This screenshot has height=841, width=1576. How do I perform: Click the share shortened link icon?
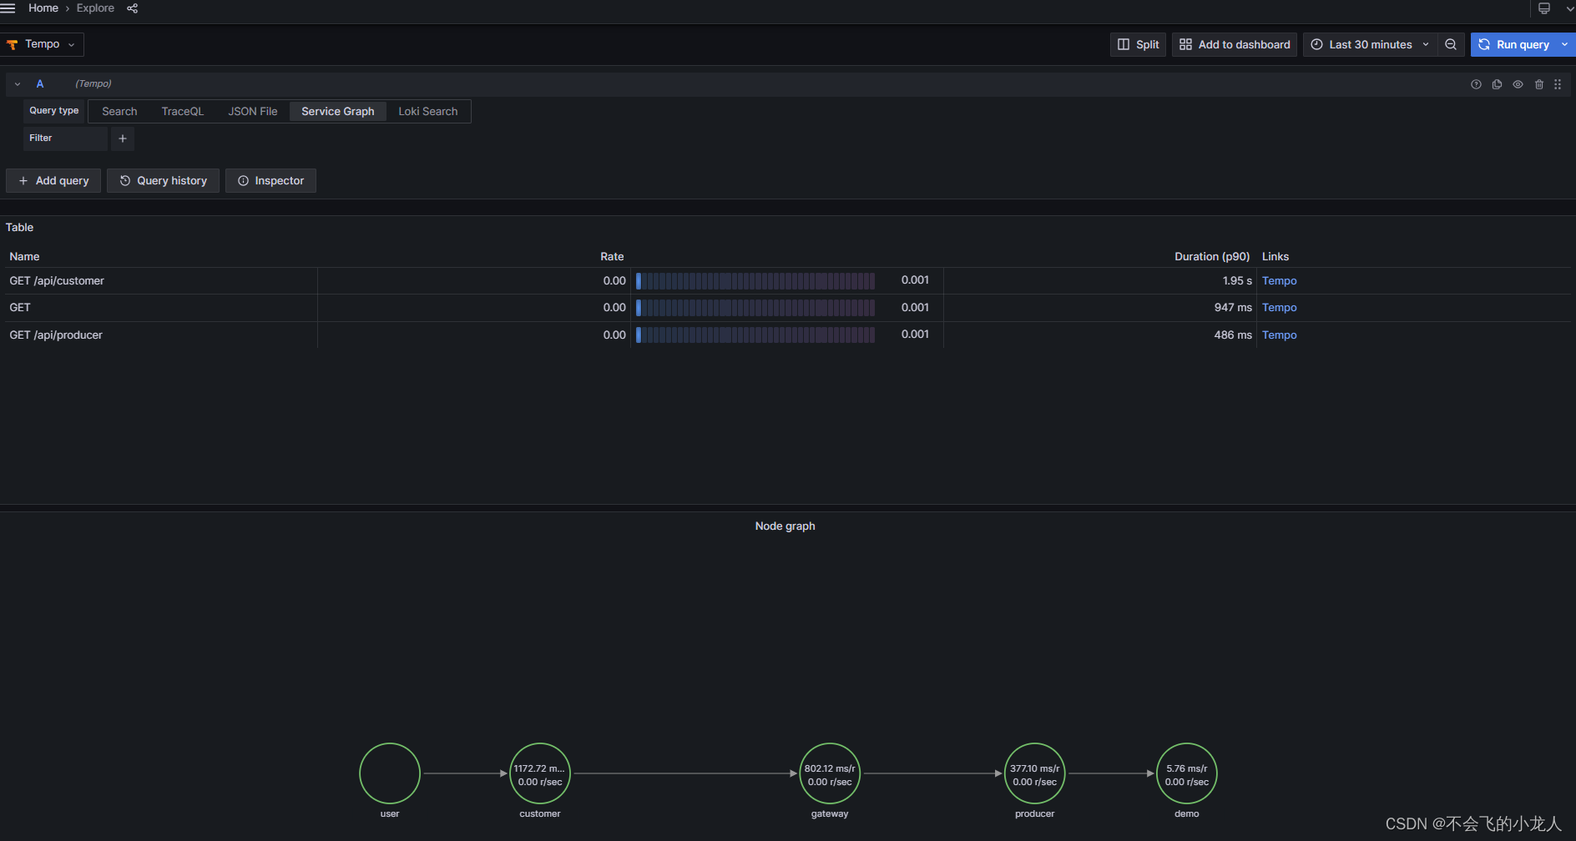(x=132, y=8)
